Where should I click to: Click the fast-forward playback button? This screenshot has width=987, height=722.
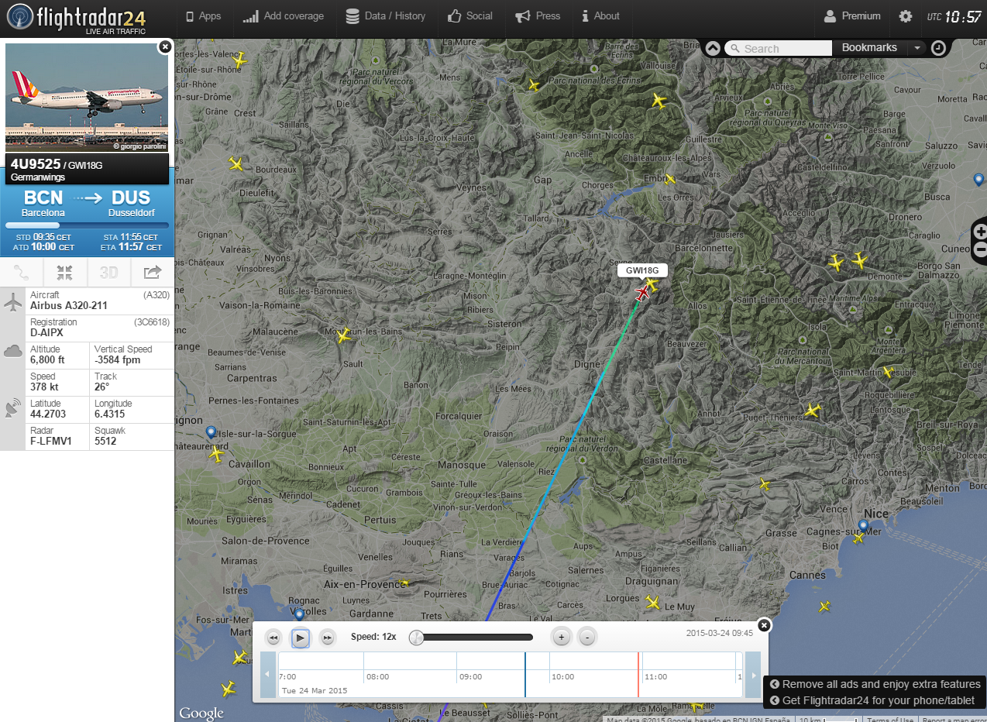coord(328,638)
